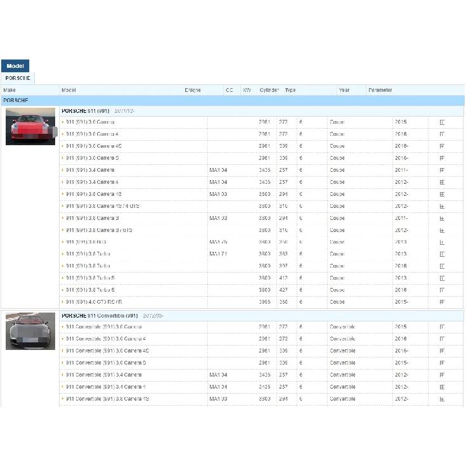Click the Year column header
This screenshot has width=466, height=466.
[x=344, y=90]
